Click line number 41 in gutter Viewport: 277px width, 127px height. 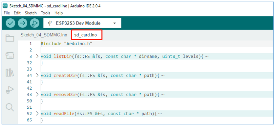pyautogui.click(x=30, y=82)
